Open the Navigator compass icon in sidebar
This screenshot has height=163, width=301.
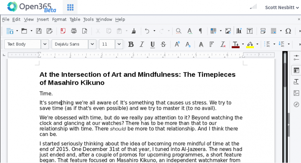pyautogui.click(x=296, y=105)
